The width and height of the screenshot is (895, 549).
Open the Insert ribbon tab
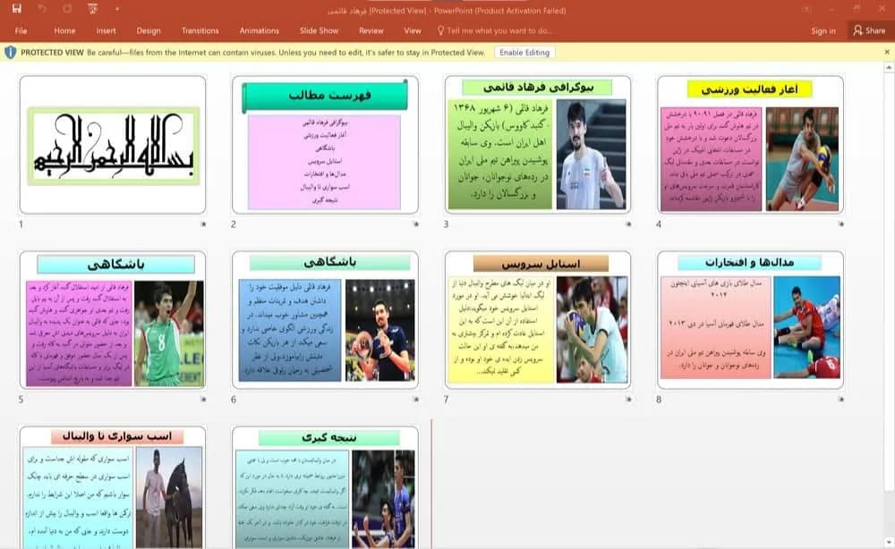click(106, 30)
